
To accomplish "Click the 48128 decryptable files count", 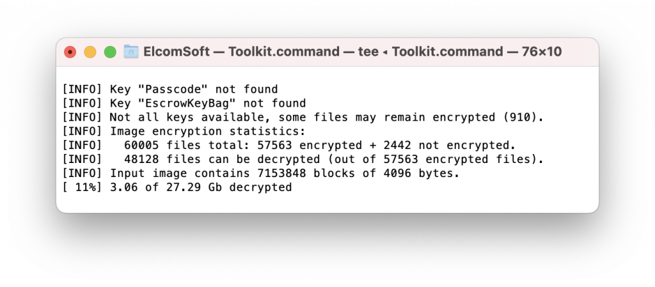I will (141, 159).
